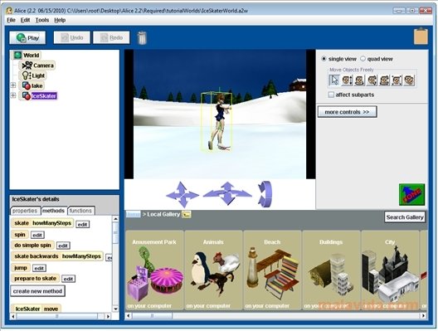Expand more controls panel
This screenshot has width=438, height=331.
tap(348, 112)
